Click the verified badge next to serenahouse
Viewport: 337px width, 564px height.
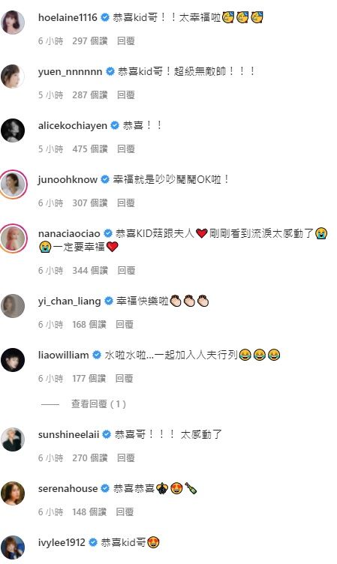pos(105,488)
